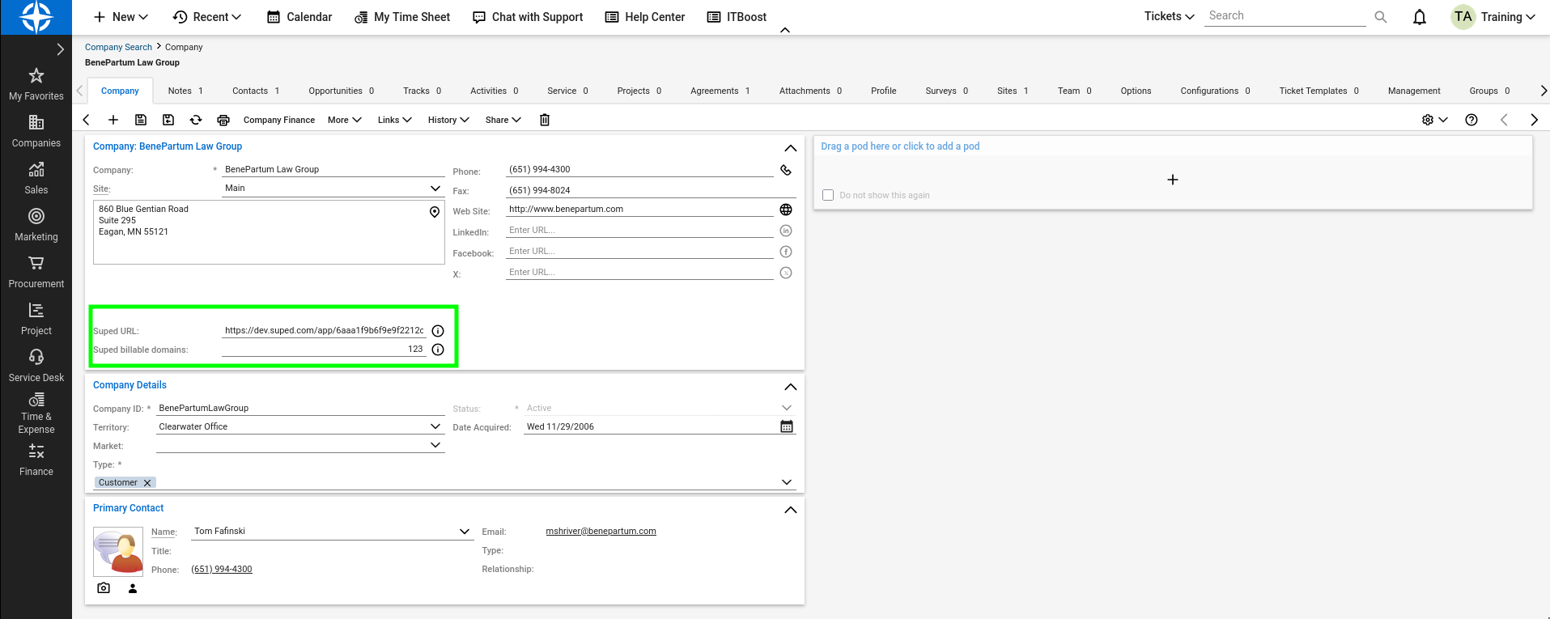This screenshot has height=619, width=1550.
Task: Open the Service Desk module
Action: point(36,366)
